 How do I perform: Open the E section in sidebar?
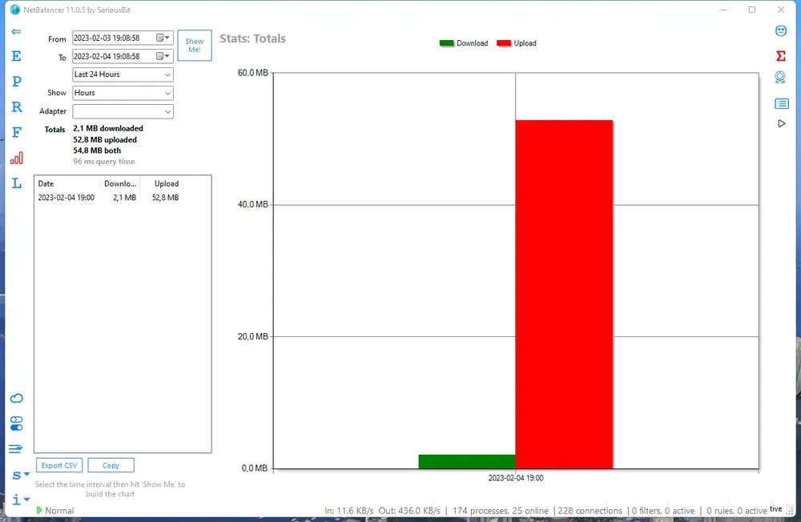tap(16, 56)
